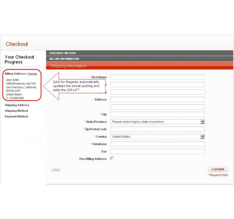This screenshot has width=234, height=219.
Task: Focus the input field above Address
Action: pyautogui.click(x=158, y=92)
